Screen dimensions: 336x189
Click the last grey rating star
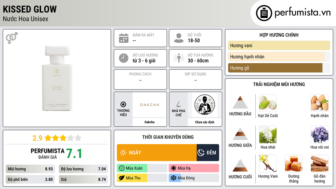point(78,138)
